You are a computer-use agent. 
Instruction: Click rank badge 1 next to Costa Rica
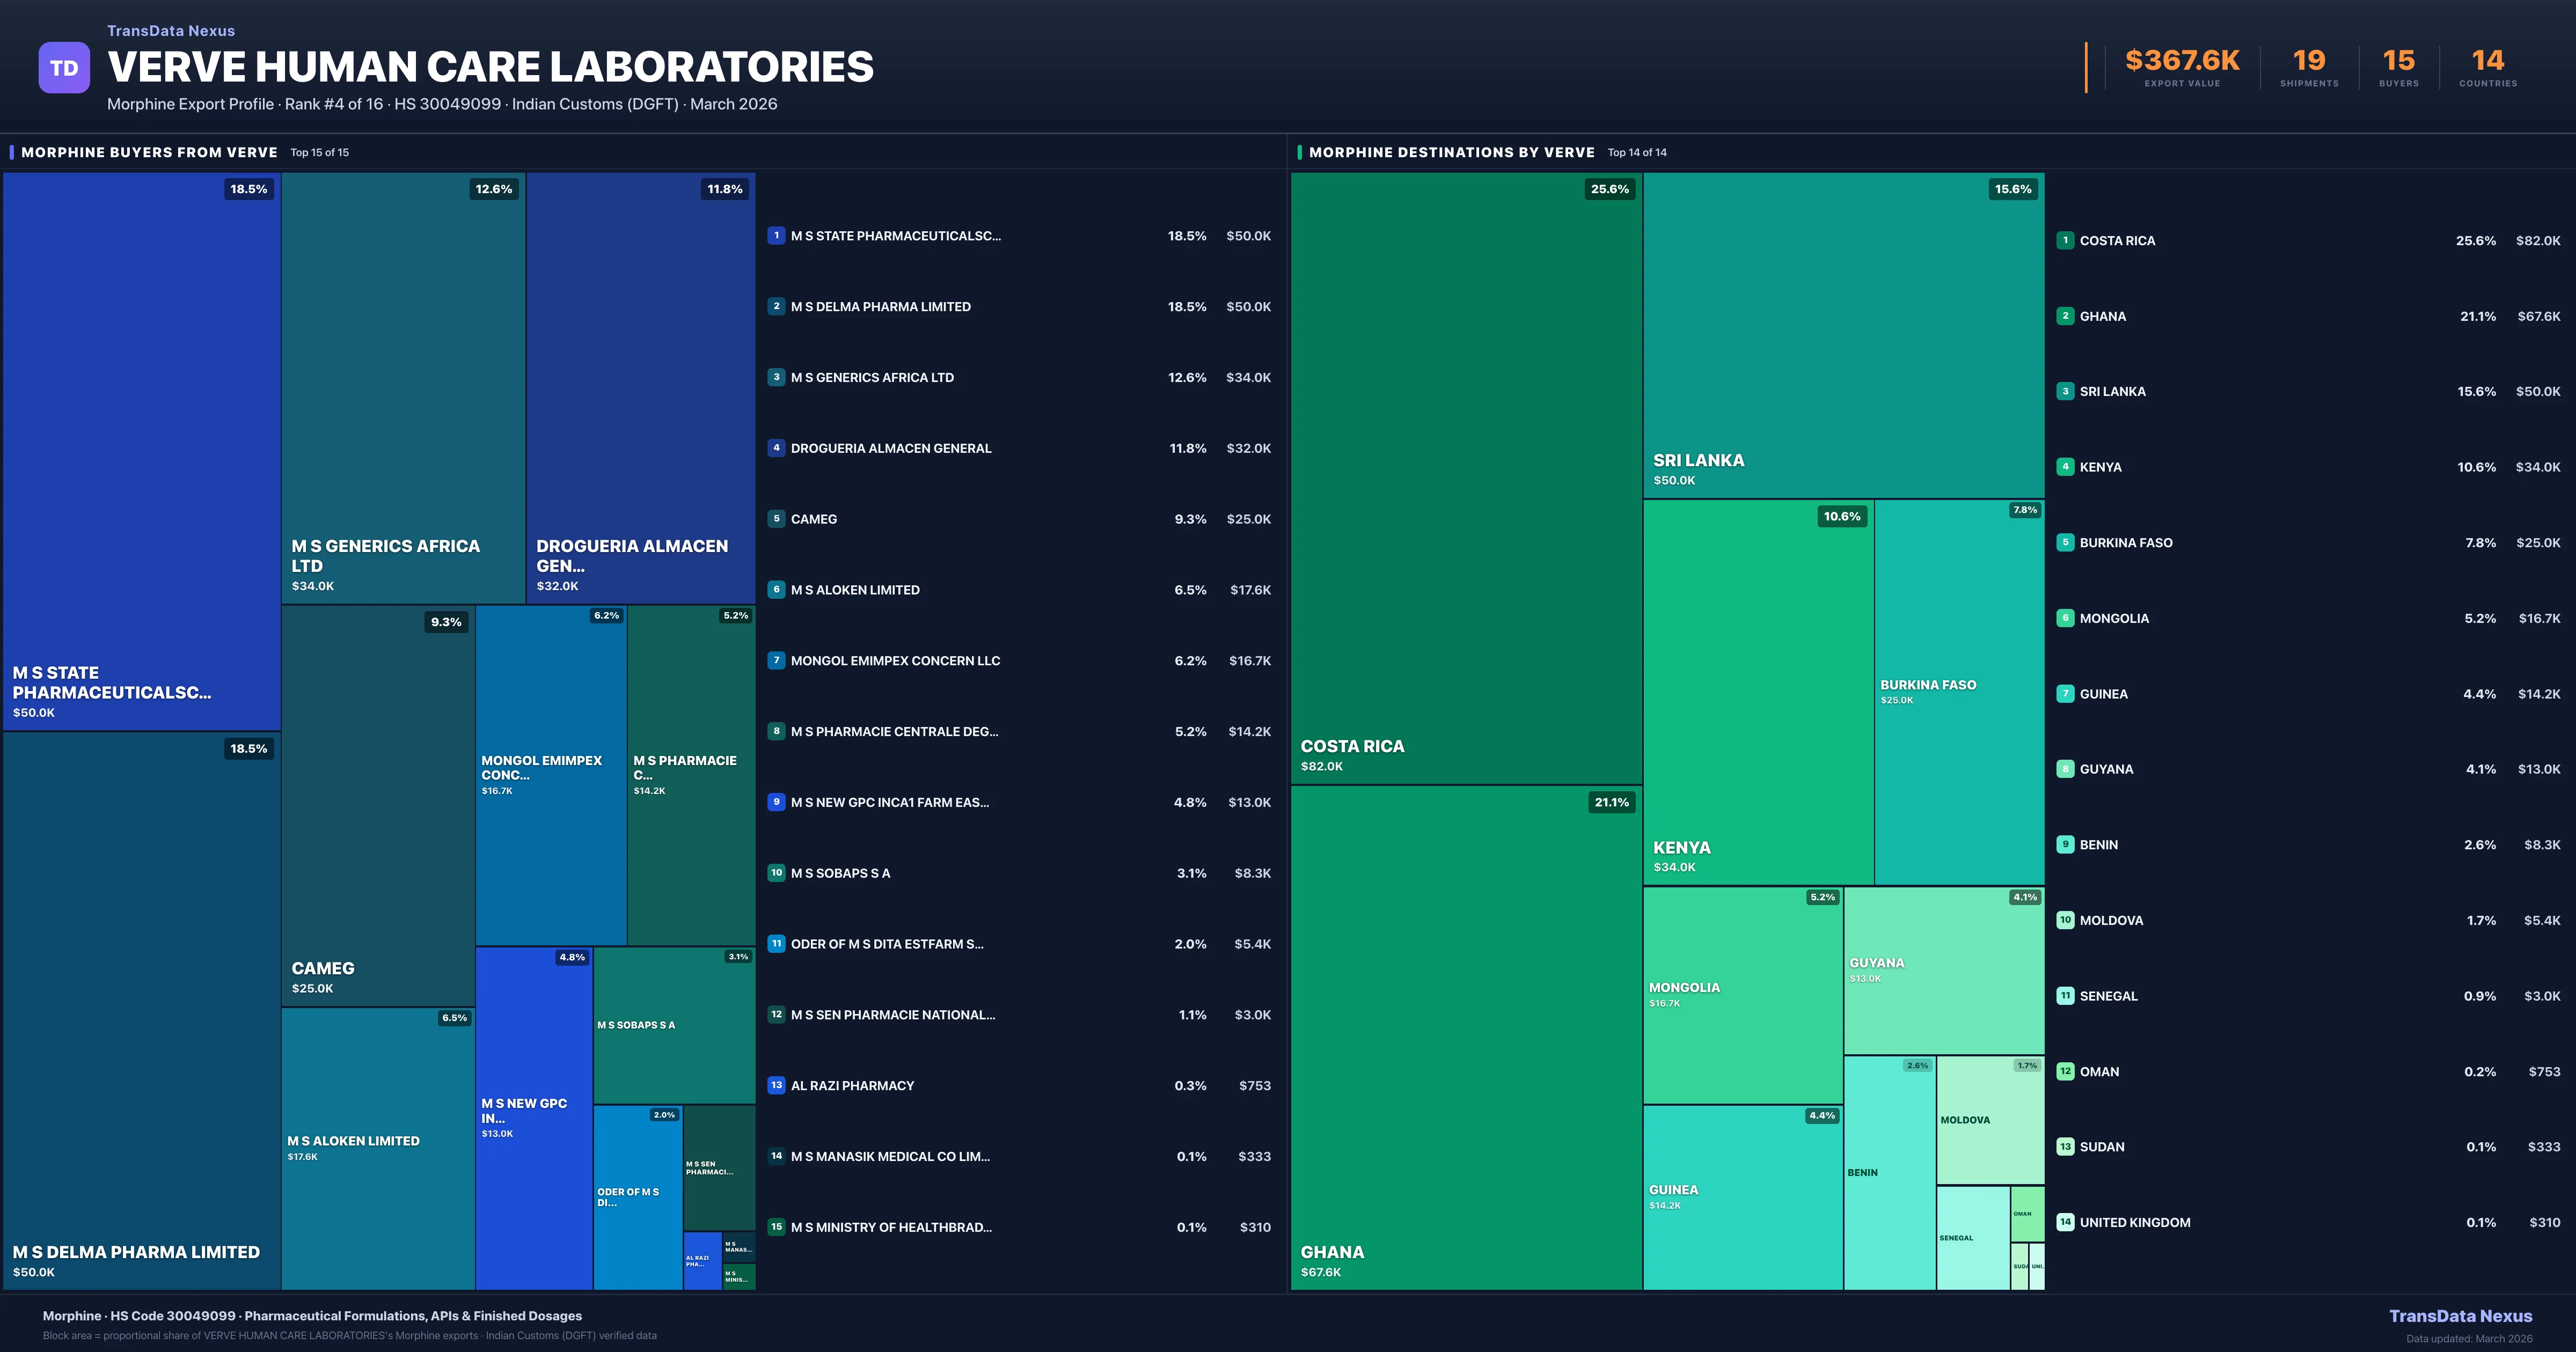2065,240
